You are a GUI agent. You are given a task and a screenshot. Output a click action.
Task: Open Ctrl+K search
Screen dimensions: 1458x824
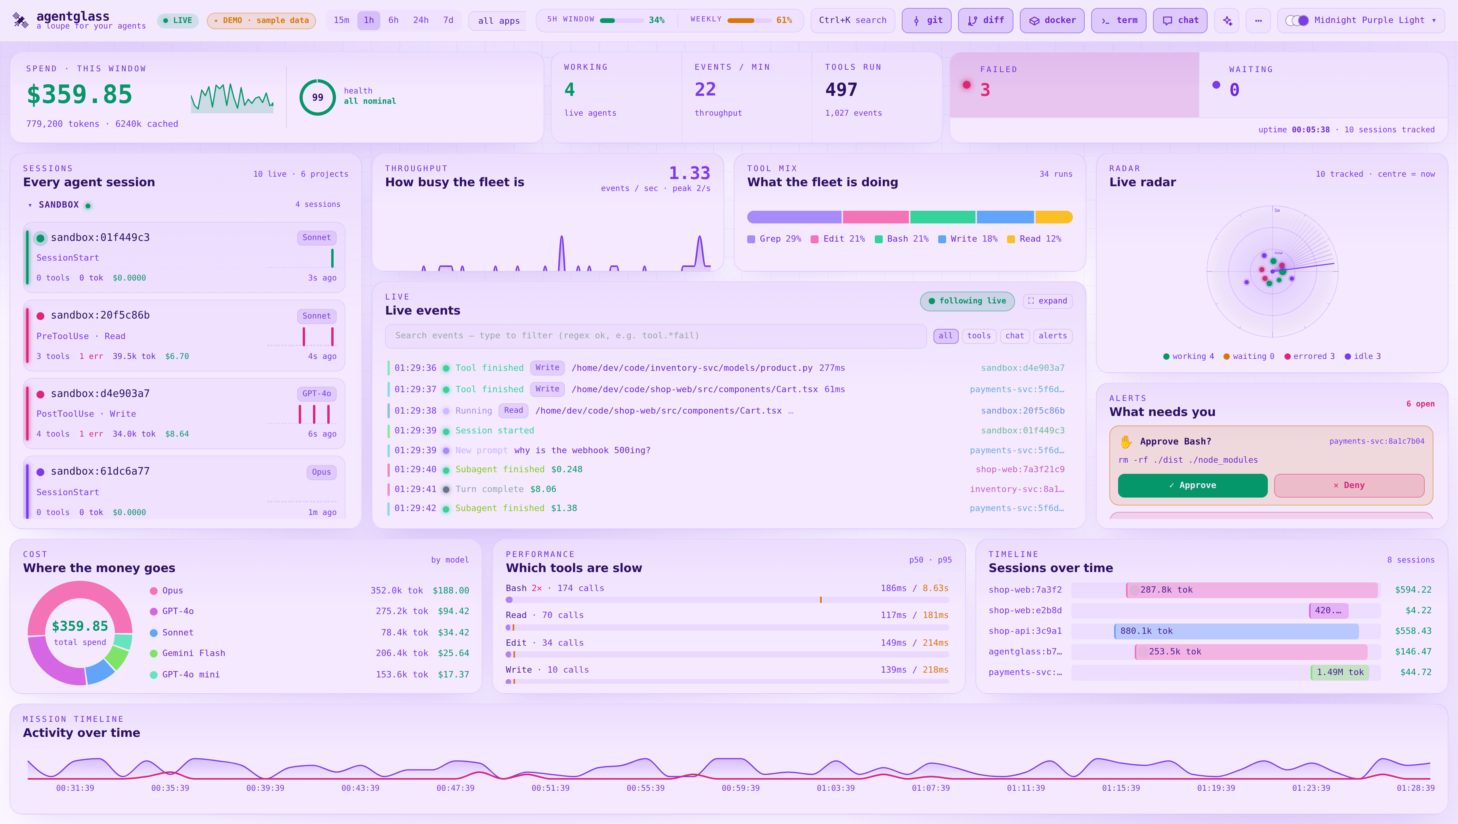[852, 20]
